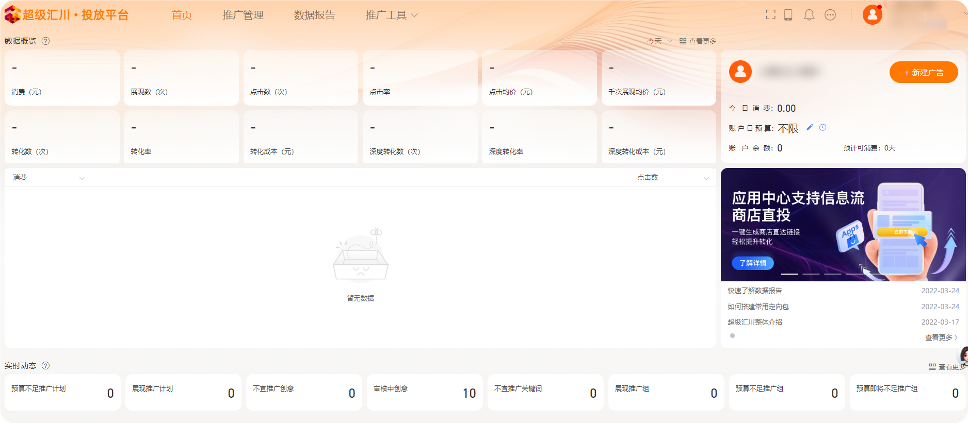Click 深度转化成本（元）data card
This screenshot has height=423, width=968.
659,138
